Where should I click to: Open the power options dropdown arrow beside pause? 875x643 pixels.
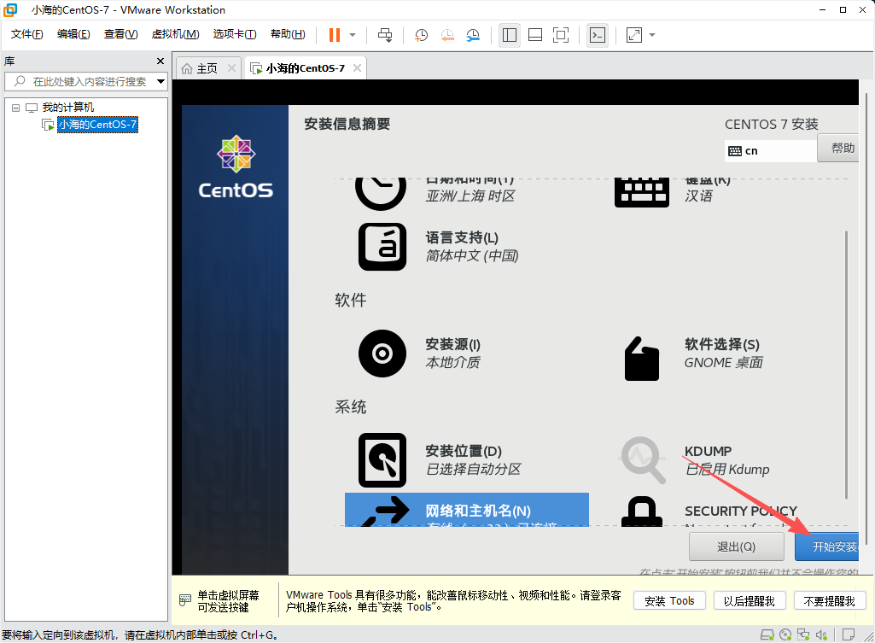[x=353, y=35]
